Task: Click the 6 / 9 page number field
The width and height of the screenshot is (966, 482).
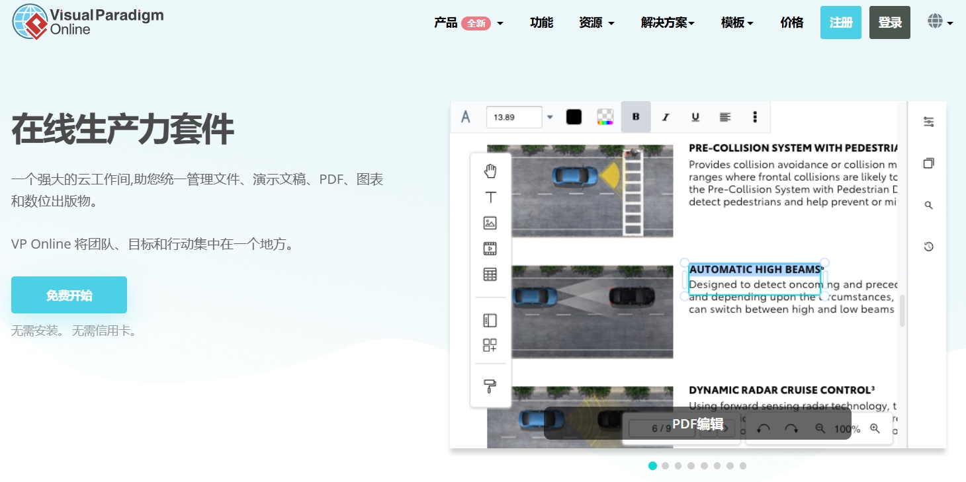Action: click(x=662, y=428)
